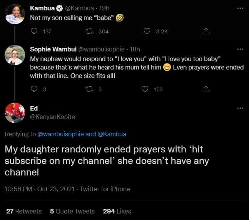Open Kambua's profile picture
Image resolution: width=249 pixels, height=220 pixels.
[x=15, y=15]
